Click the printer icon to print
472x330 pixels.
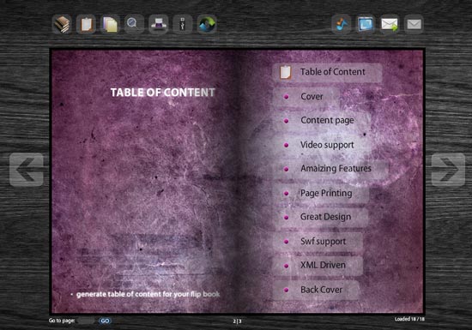pyautogui.click(x=159, y=24)
